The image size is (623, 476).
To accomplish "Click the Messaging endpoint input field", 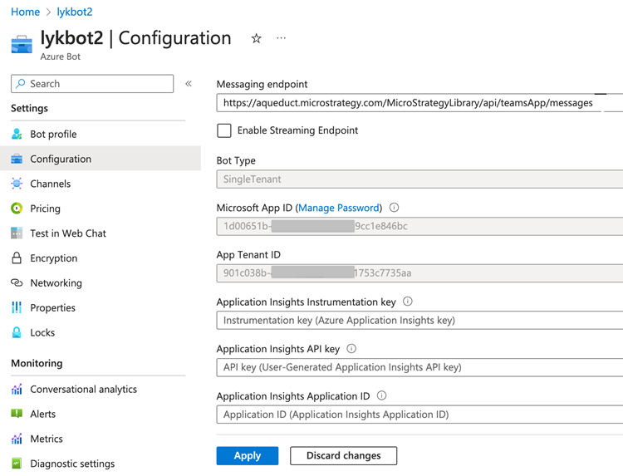I will tap(407, 103).
